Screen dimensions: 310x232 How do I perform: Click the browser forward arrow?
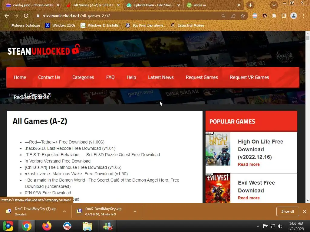(16, 16)
